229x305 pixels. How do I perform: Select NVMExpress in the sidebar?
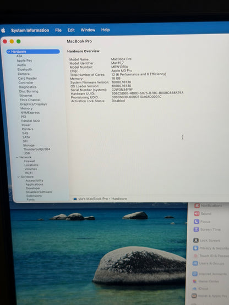[x=30, y=113]
